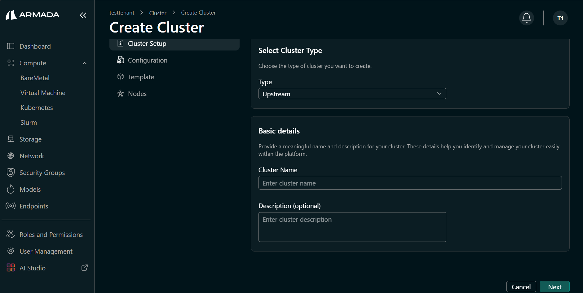Open the Type dropdown showing Upstream
583x293 pixels.
pos(352,94)
